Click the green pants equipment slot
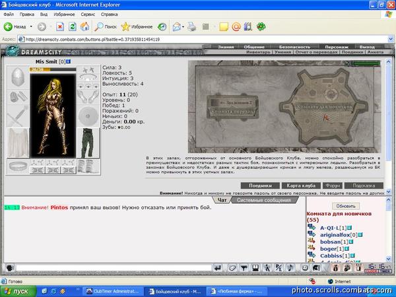The width and height of the screenshot is (396, 297). coord(88,143)
